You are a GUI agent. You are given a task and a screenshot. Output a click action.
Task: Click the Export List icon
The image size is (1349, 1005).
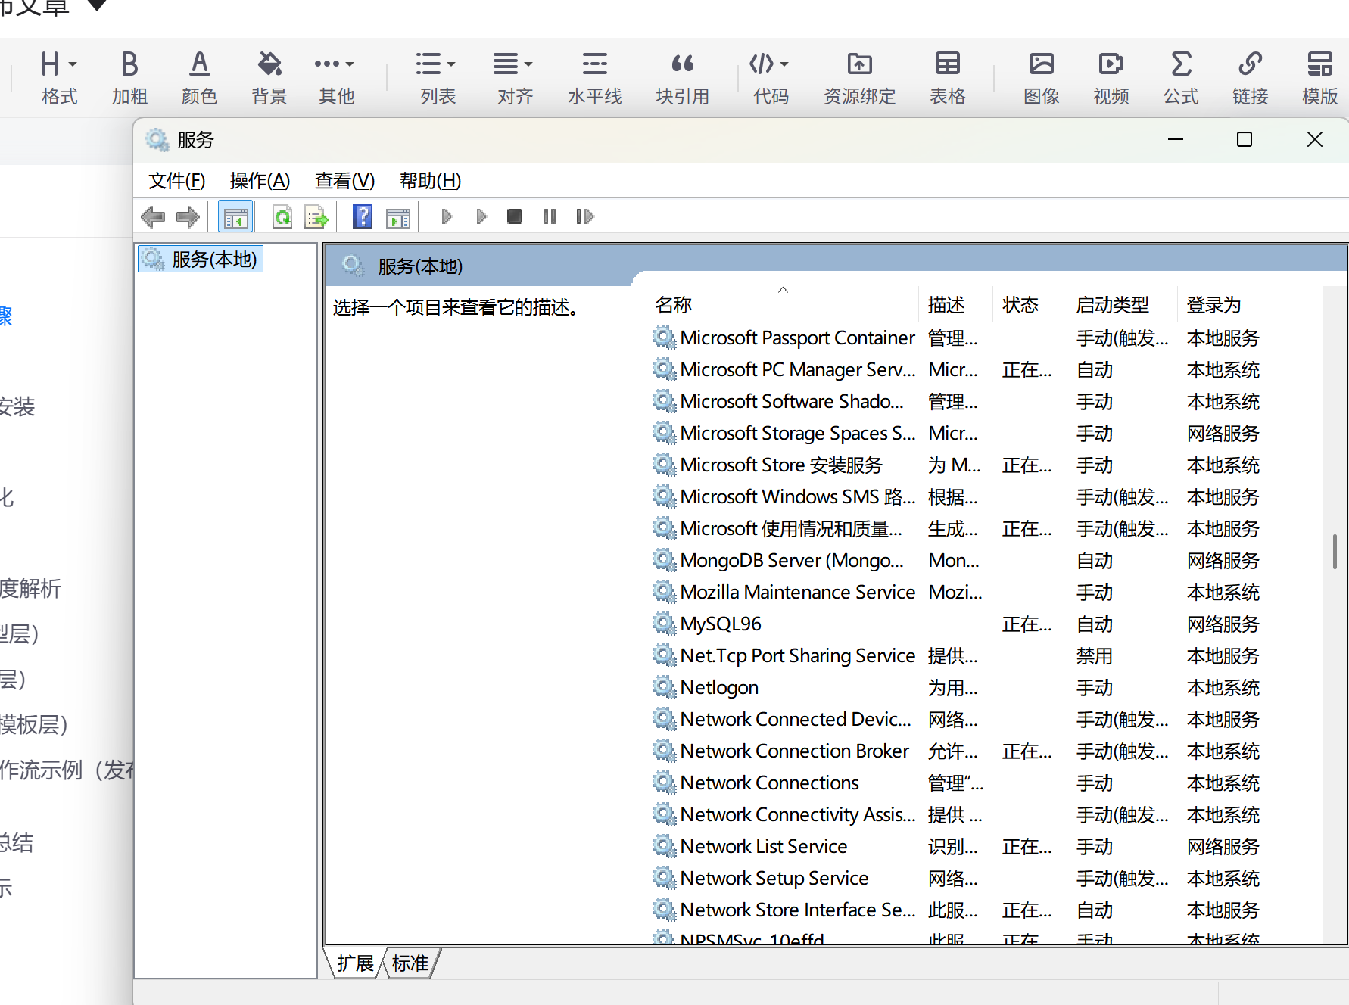pyautogui.click(x=316, y=217)
